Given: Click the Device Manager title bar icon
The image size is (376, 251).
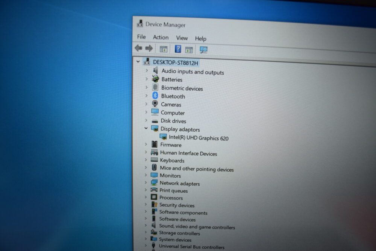Looking at the screenshot, I should (140, 23).
